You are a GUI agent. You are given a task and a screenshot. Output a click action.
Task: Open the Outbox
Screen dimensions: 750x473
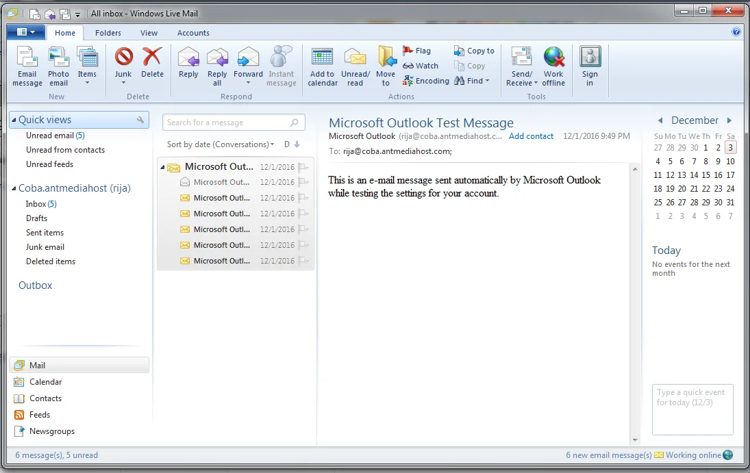(36, 285)
